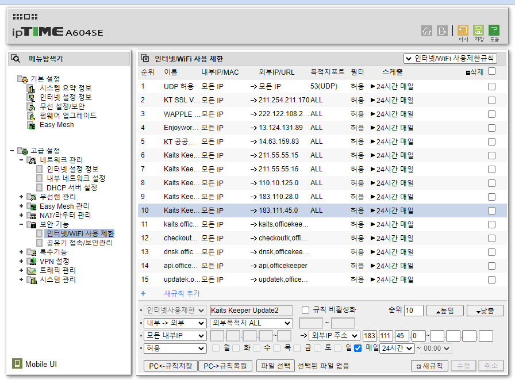
Task: Open DHCP 서버 설정 menu item
Action: 72,187
